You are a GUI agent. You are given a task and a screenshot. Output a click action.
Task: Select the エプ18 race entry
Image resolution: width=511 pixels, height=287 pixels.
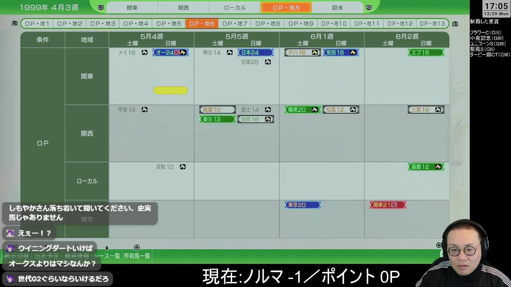(426, 53)
